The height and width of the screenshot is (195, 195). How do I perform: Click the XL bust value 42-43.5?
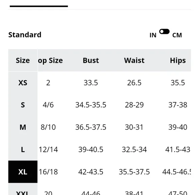point(91,172)
